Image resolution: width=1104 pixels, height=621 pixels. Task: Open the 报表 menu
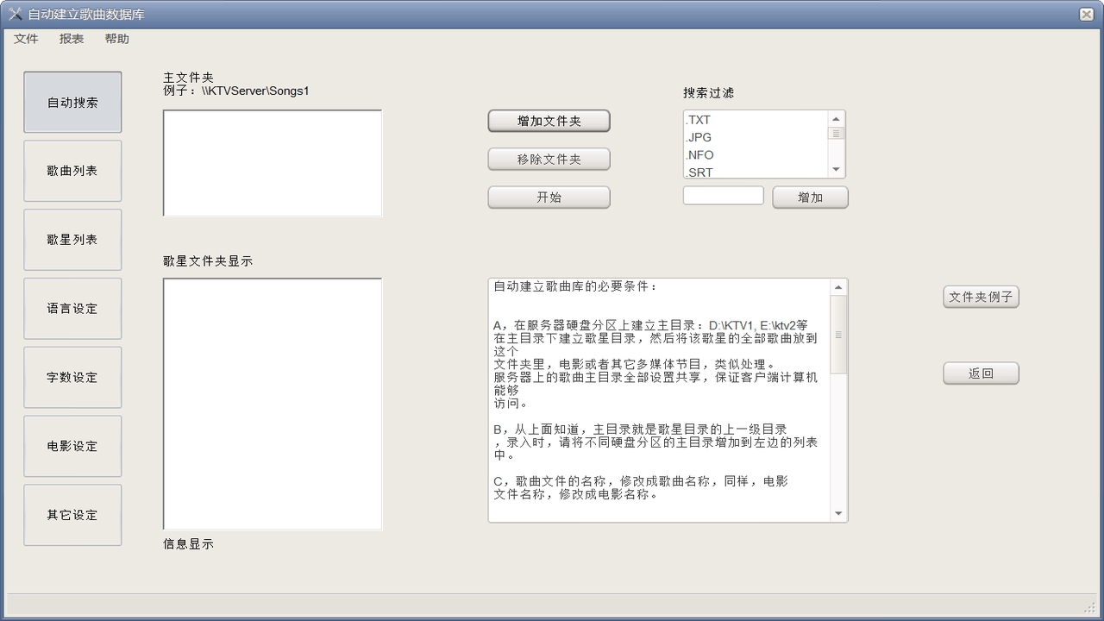72,39
